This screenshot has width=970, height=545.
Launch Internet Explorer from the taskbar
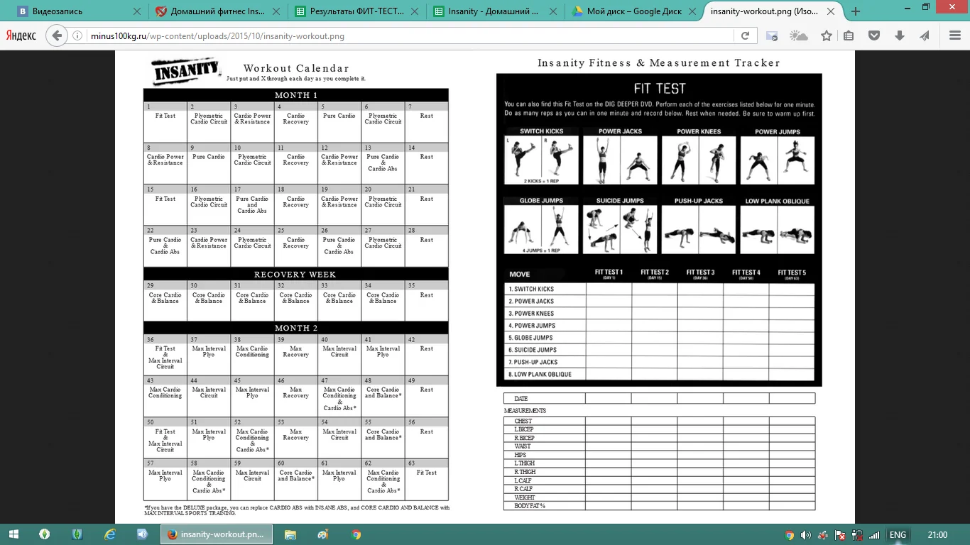tap(110, 534)
